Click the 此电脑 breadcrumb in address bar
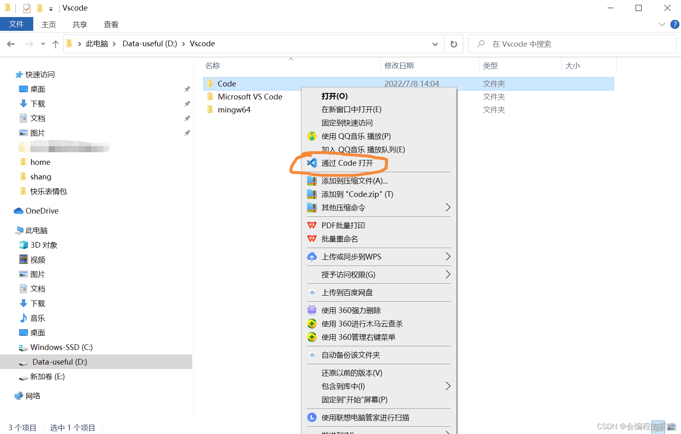 click(97, 44)
